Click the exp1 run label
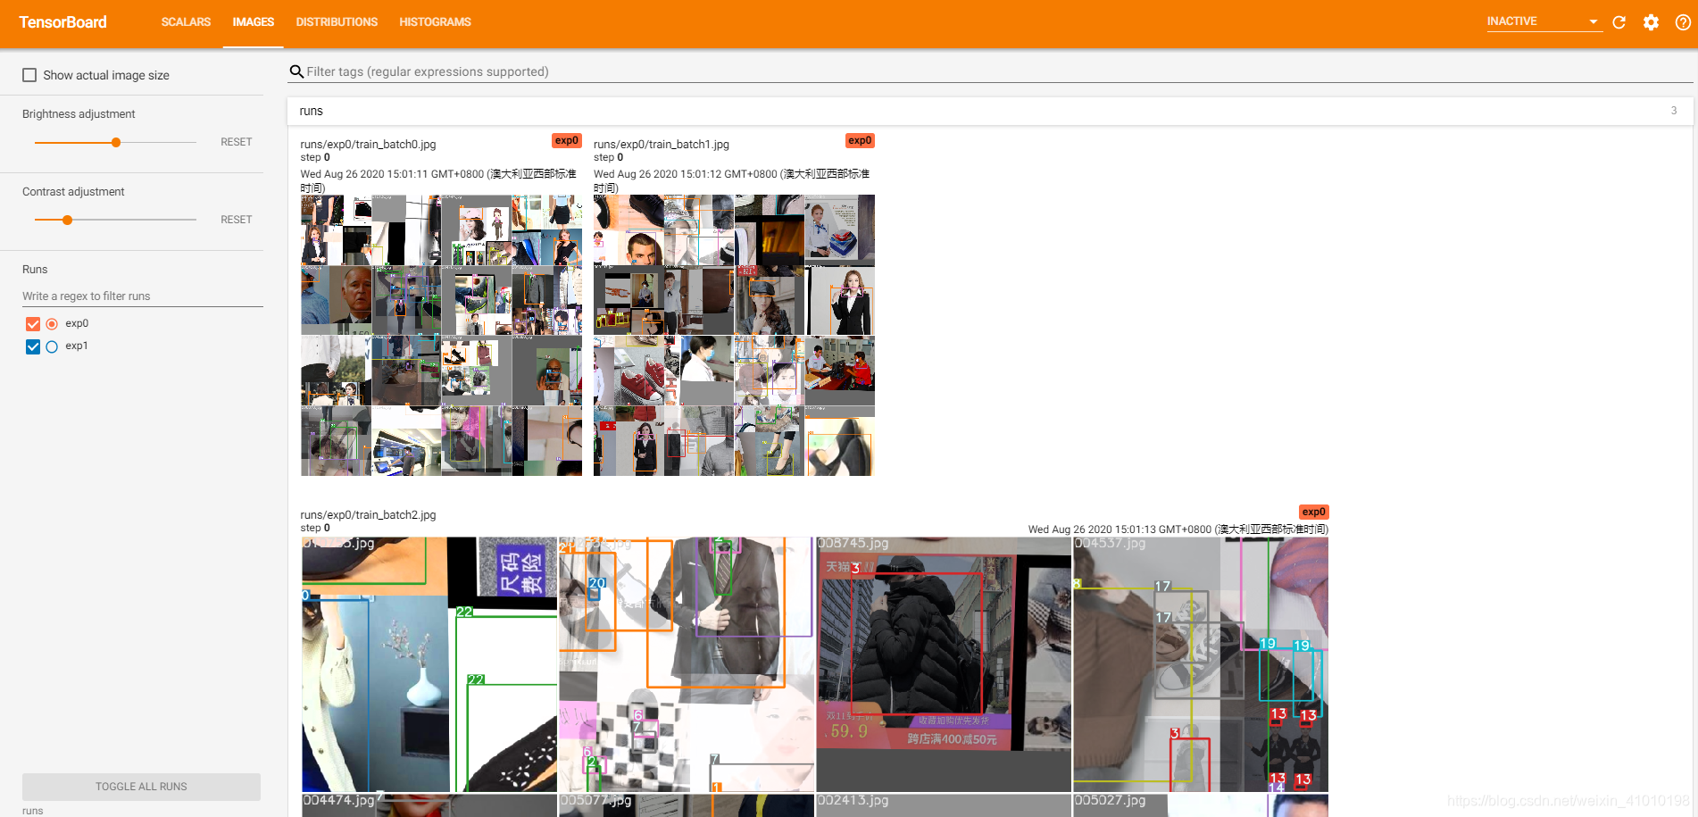Viewport: 1698px width, 817px height. tap(77, 346)
